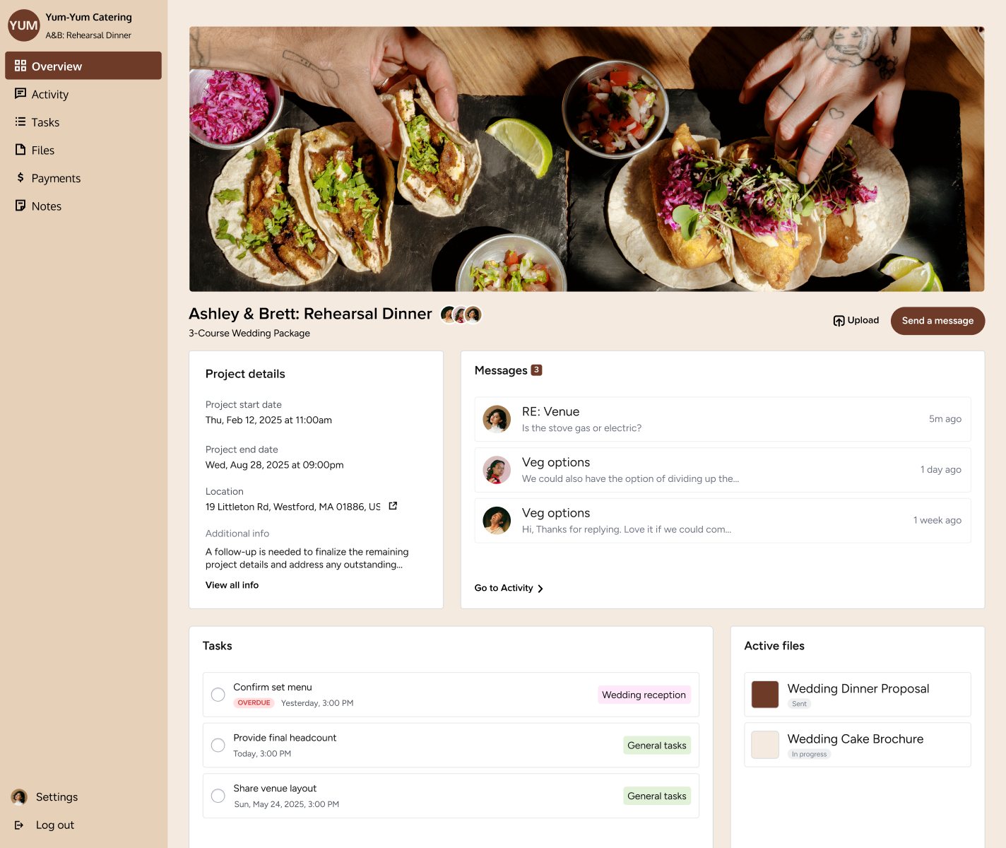Click the Payments dollar icon
Screen dimensions: 1006x848
click(x=20, y=178)
